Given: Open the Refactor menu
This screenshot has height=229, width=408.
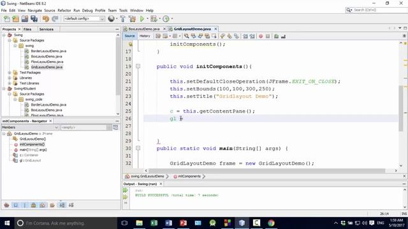Looking at the screenshot, I should coord(64,10).
